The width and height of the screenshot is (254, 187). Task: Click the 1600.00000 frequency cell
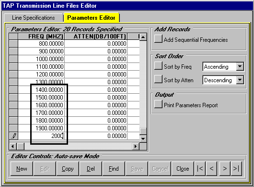click(41, 105)
